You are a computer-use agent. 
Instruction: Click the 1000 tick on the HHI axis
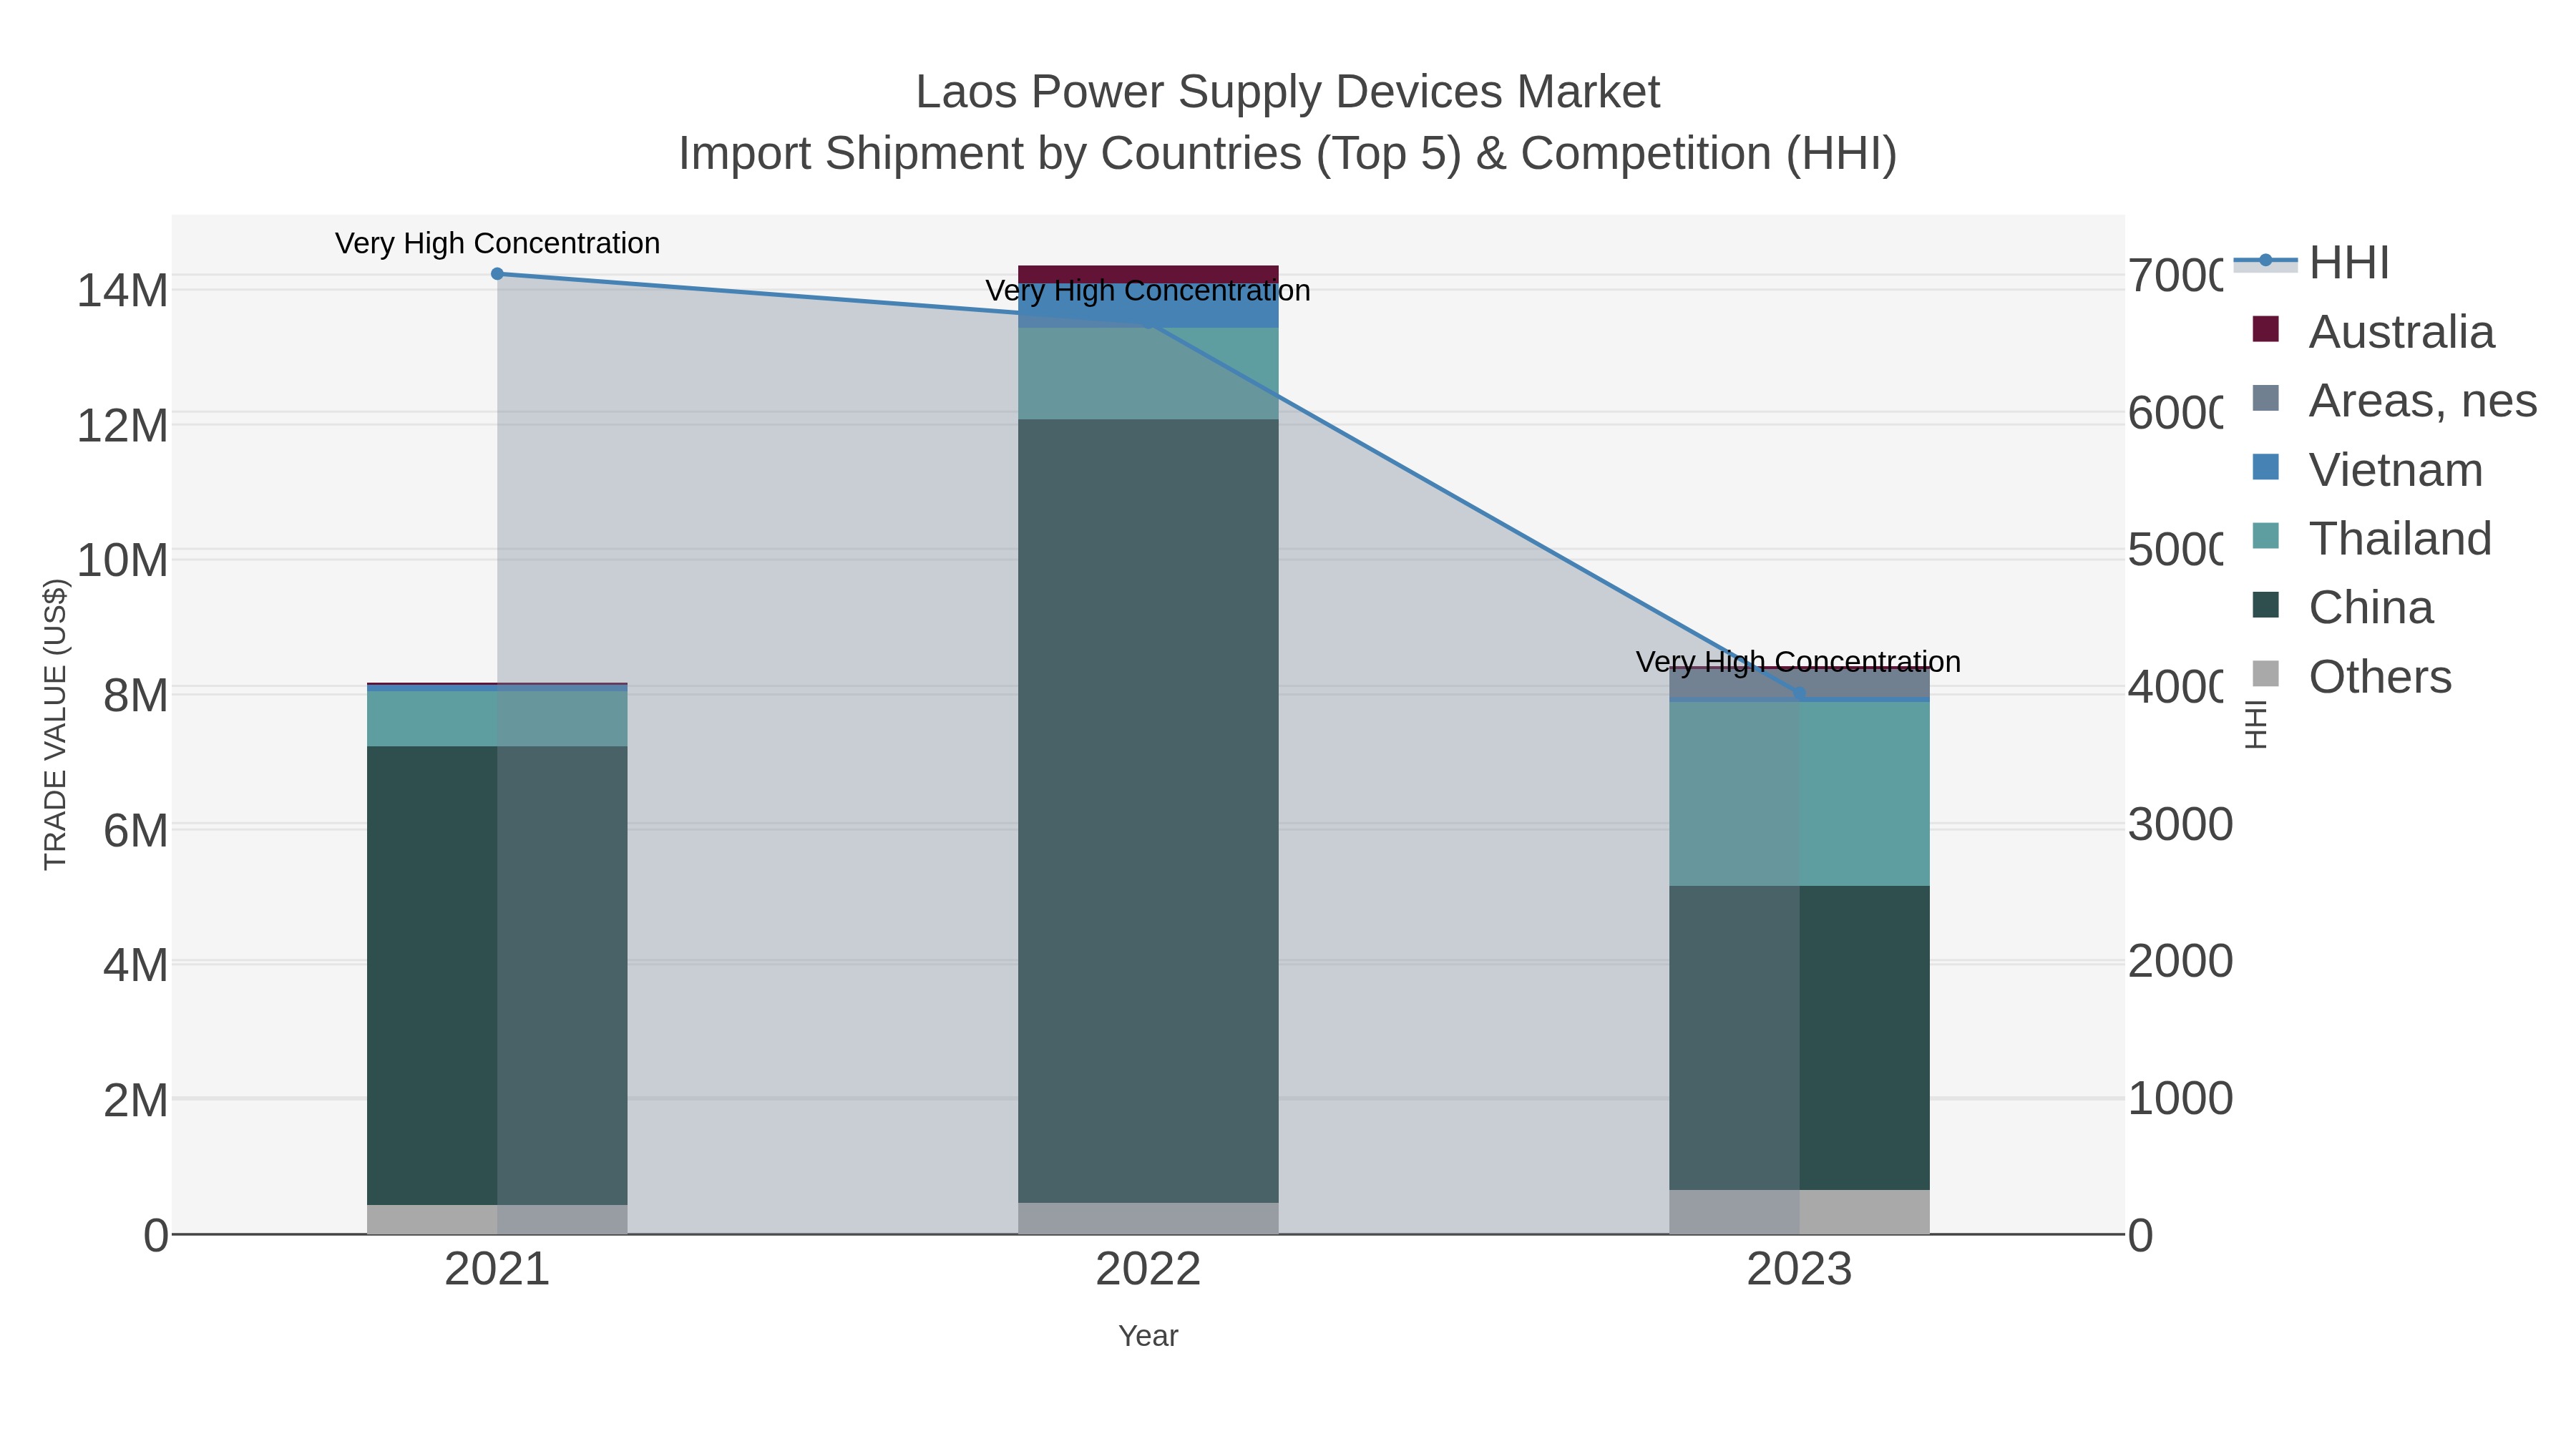click(x=2180, y=1098)
